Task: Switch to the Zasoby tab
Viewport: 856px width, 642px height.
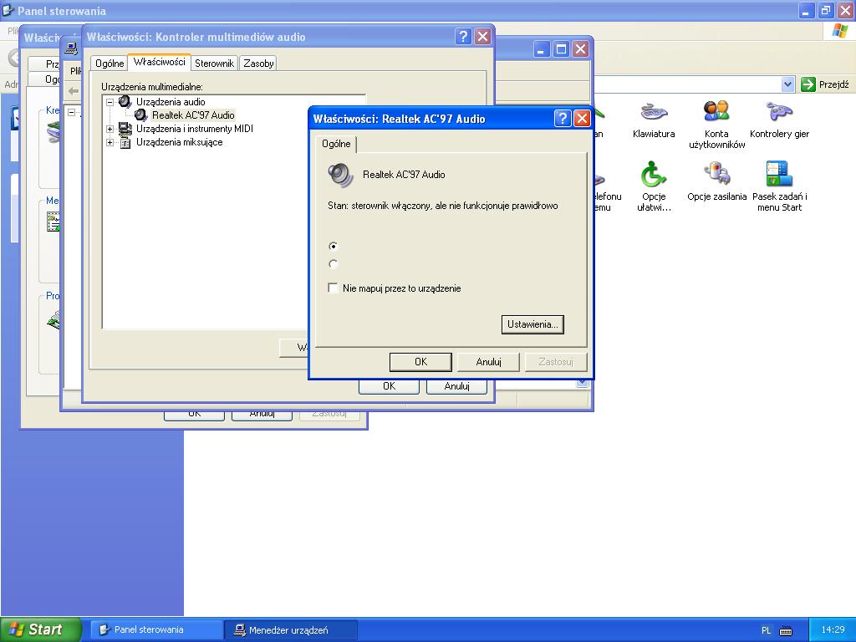Action: pos(258,64)
